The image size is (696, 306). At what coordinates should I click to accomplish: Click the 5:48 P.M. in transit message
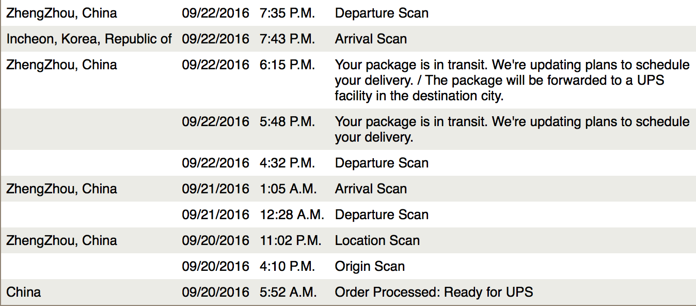tap(512, 129)
